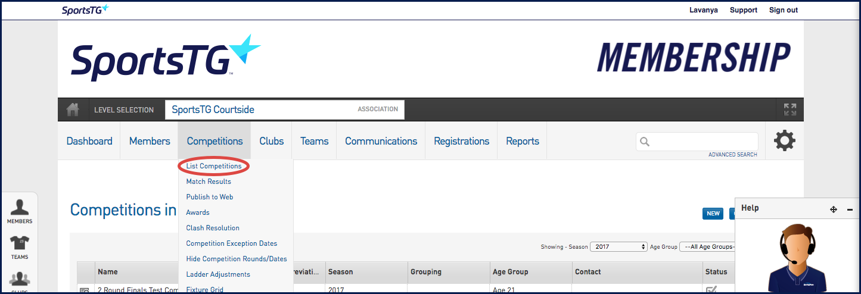Open the Dashboard tab
The image size is (861, 294).
89,141
